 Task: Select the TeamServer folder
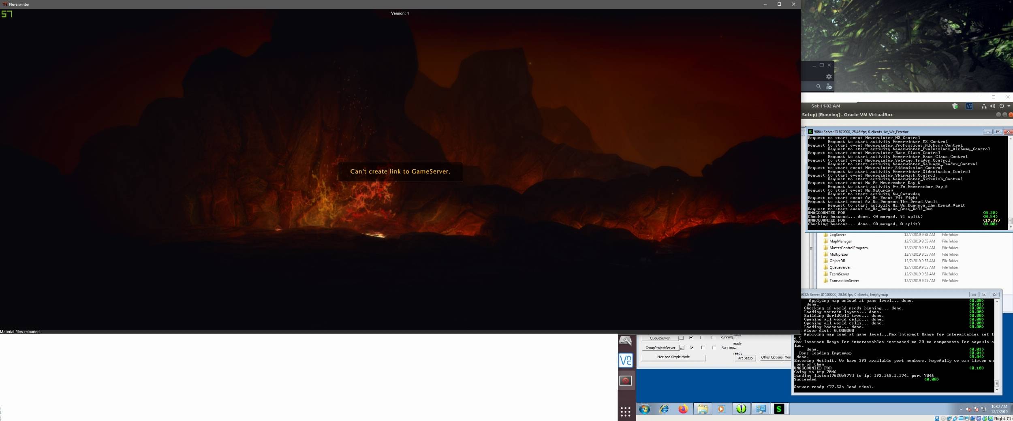[839, 274]
